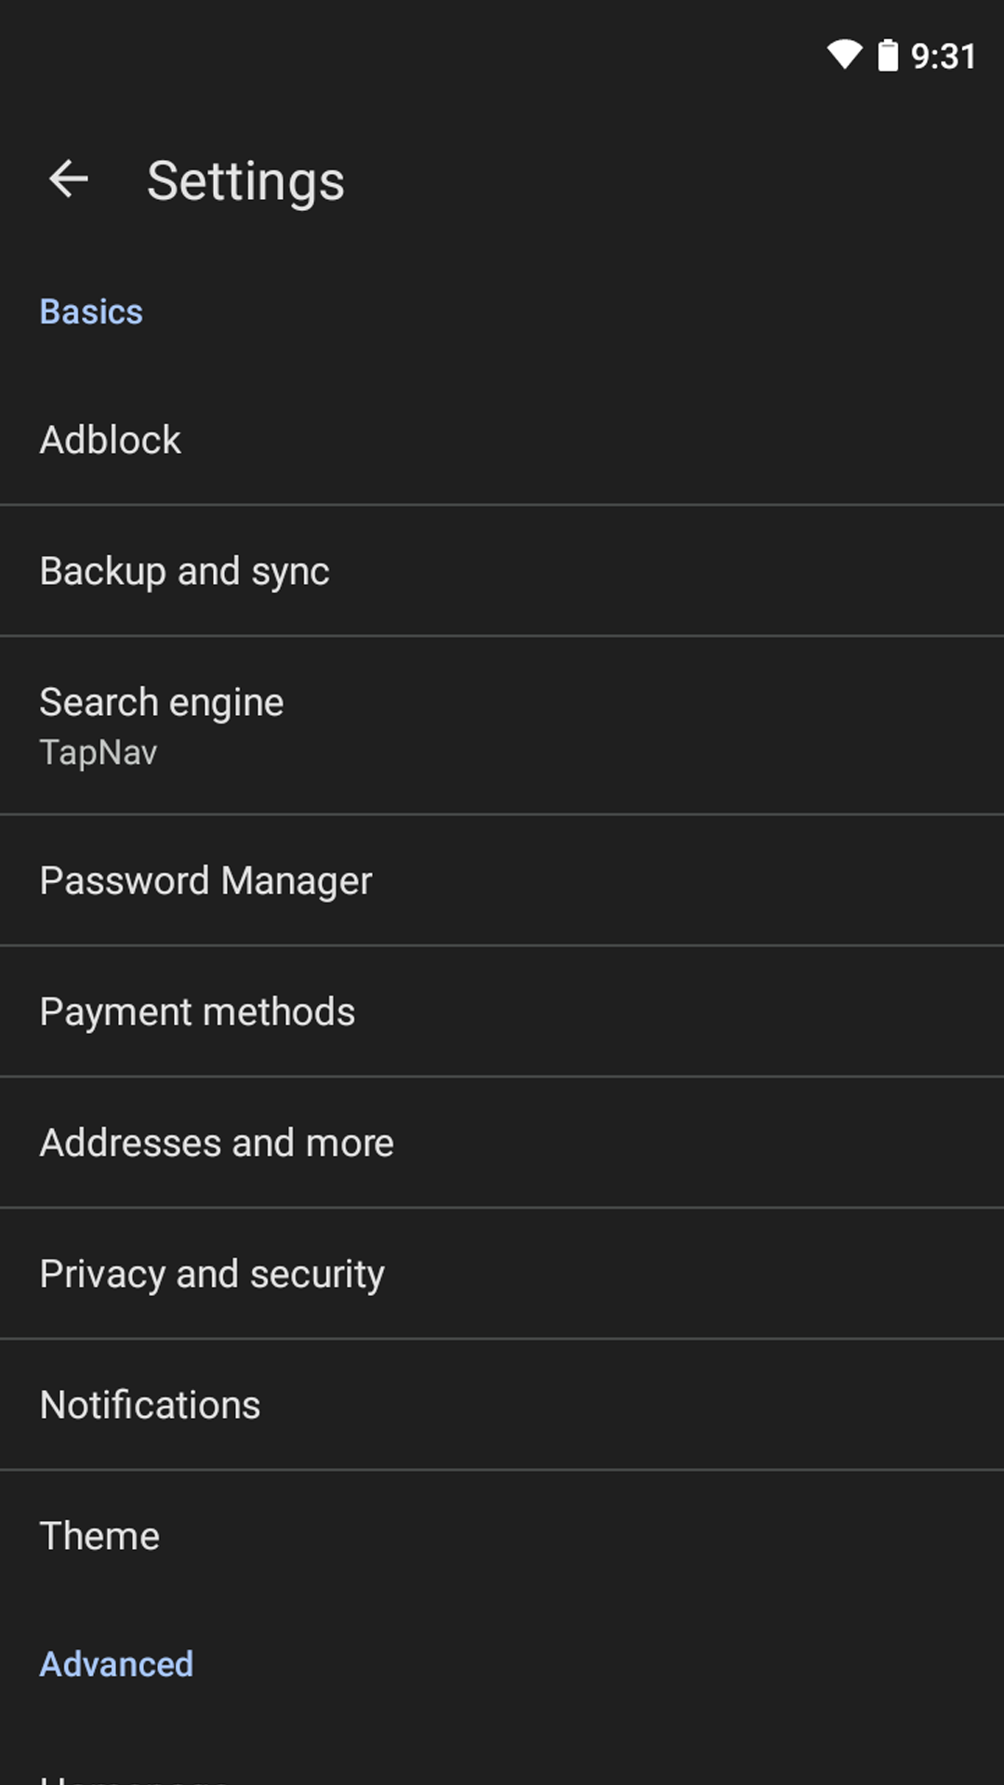Open the Search engine setting

point(502,725)
